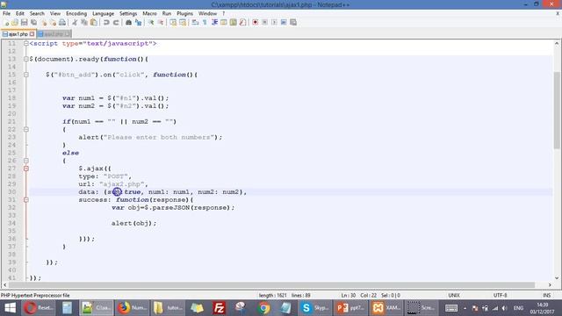Open the Encoding menu
This screenshot has width=562, height=316.
(x=76, y=14)
